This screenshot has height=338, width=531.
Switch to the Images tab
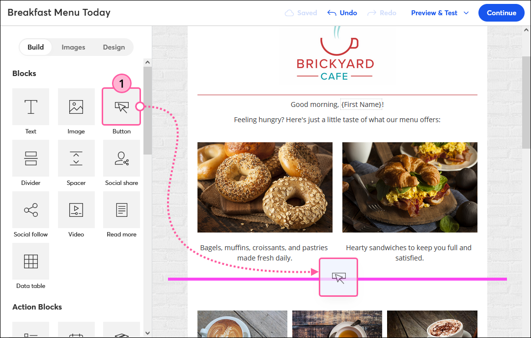point(73,47)
